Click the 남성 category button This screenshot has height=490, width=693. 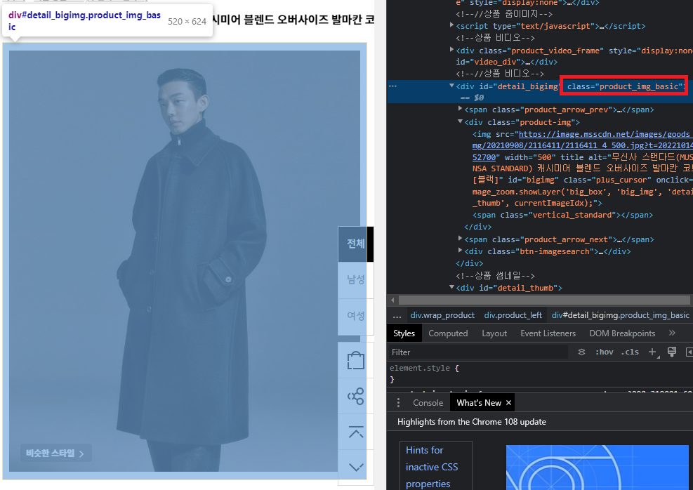[x=356, y=279]
